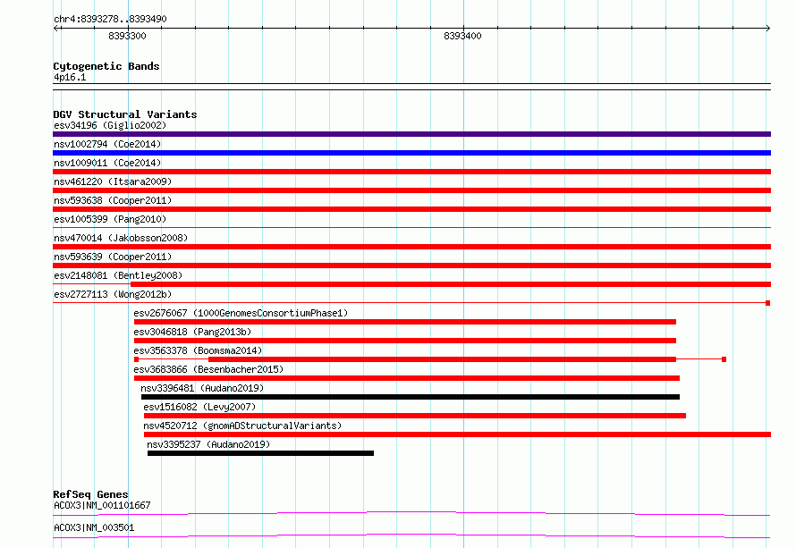796x548 pixels.
Task: Click the esv34196 (Giglio2002) variant label
Action: tap(110, 125)
